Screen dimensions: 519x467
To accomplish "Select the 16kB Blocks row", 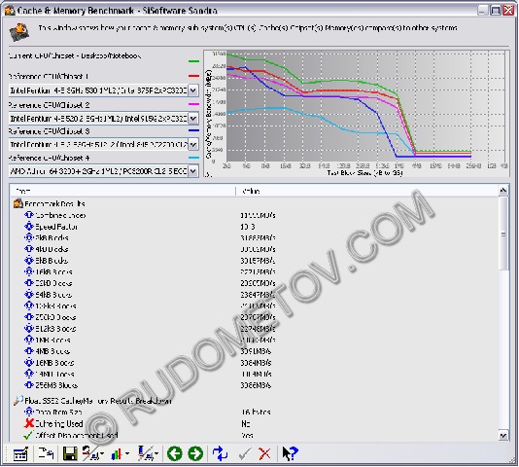I will point(254,271).
